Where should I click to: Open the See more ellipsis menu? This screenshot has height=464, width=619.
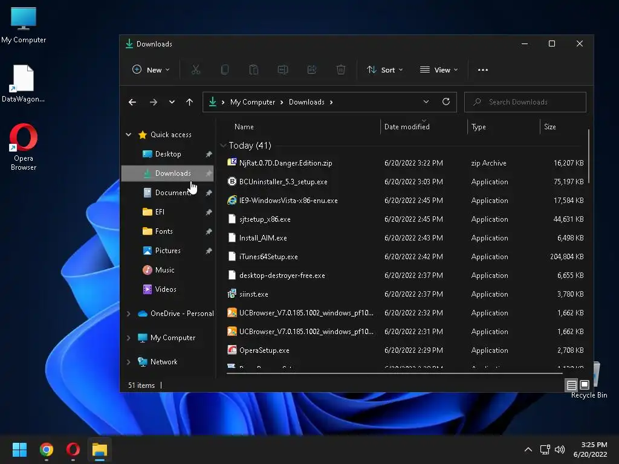[x=483, y=70]
